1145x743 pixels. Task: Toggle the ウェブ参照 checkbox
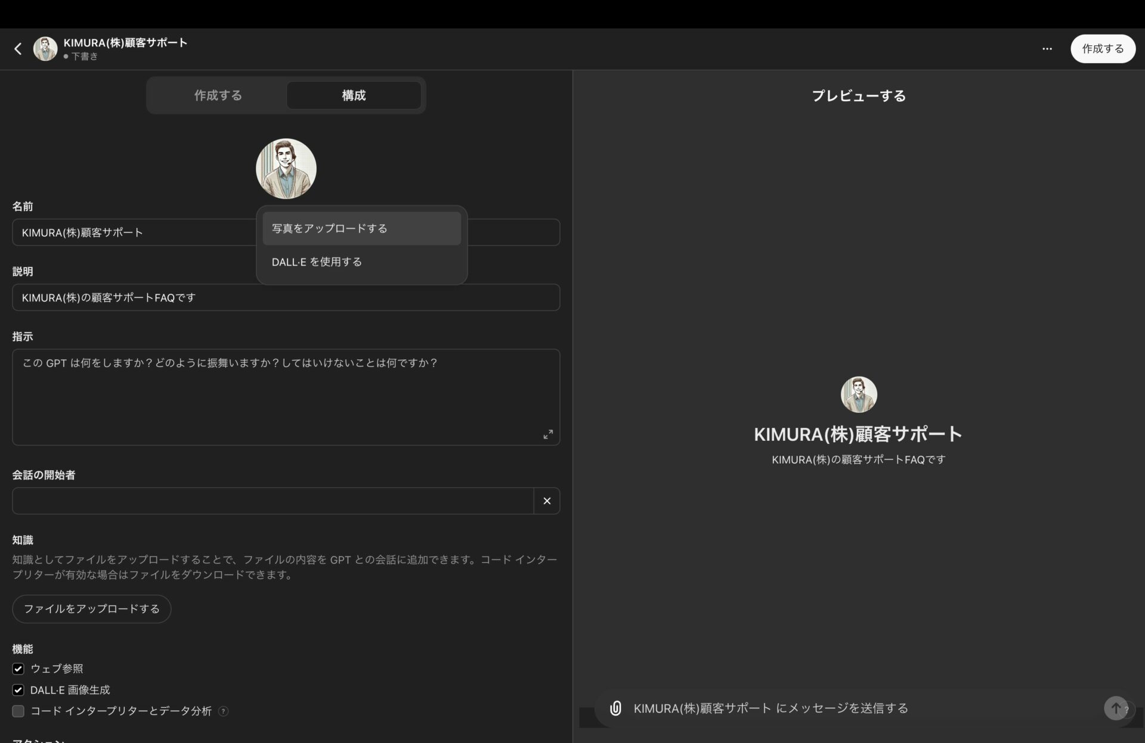pos(18,669)
